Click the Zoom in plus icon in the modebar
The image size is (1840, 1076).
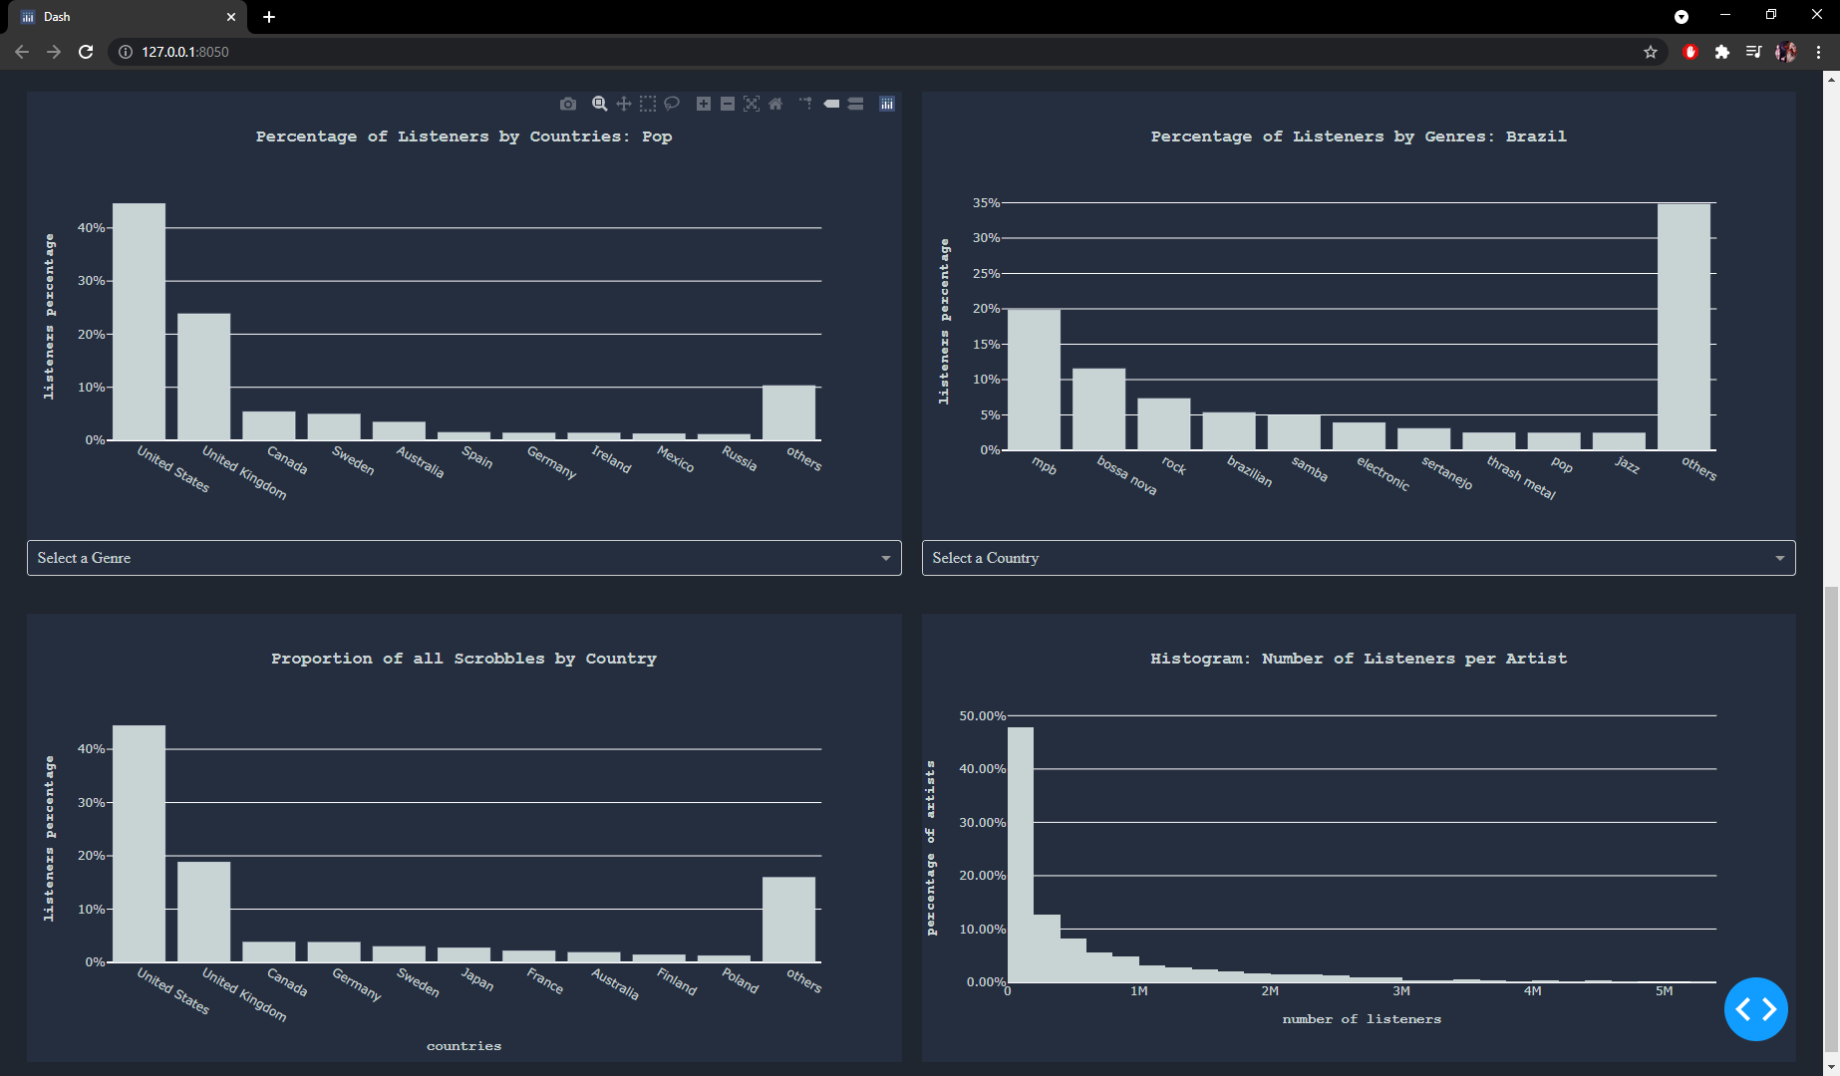click(x=704, y=104)
